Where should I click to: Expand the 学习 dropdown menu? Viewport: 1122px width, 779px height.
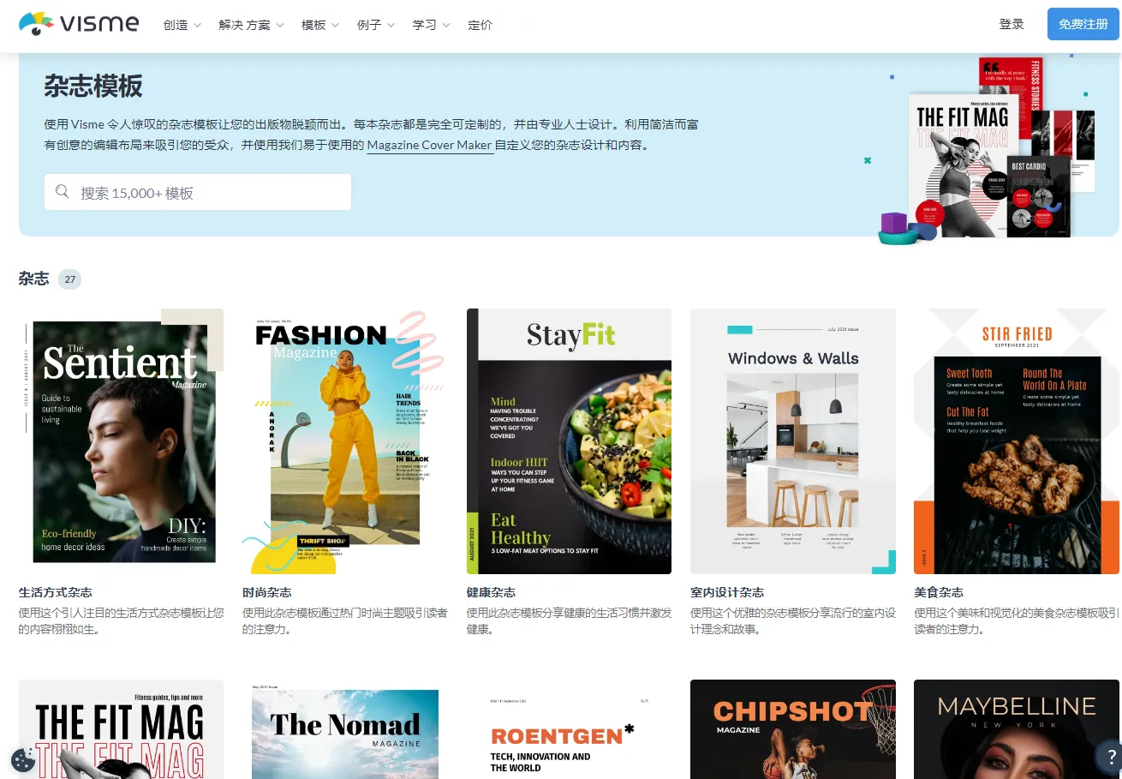[x=432, y=25]
